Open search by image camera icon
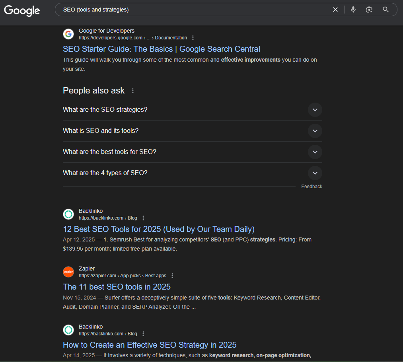The height and width of the screenshot is (362, 403). (x=369, y=10)
